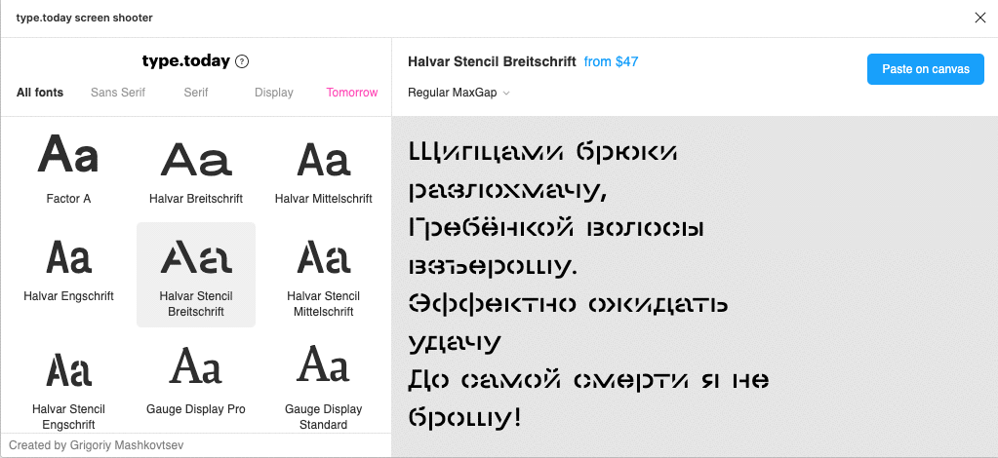Open the from $47 price link

click(x=611, y=61)
